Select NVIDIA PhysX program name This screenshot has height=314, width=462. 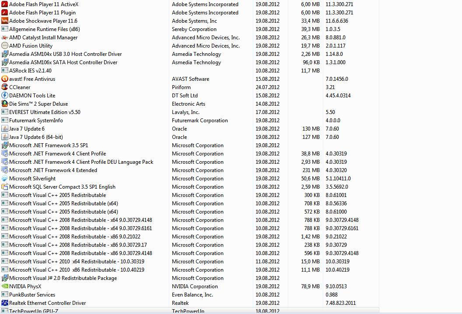point(25,286)
